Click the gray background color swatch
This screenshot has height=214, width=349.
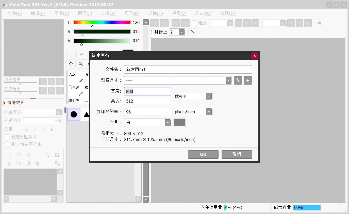click(179, 123)
